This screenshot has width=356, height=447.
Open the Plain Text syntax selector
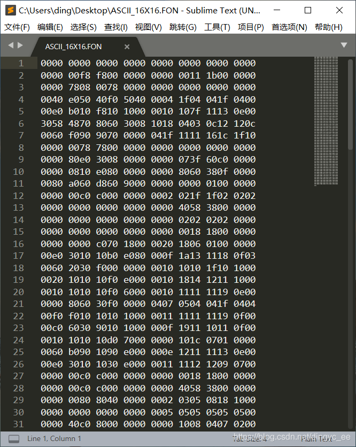(316, 439)
